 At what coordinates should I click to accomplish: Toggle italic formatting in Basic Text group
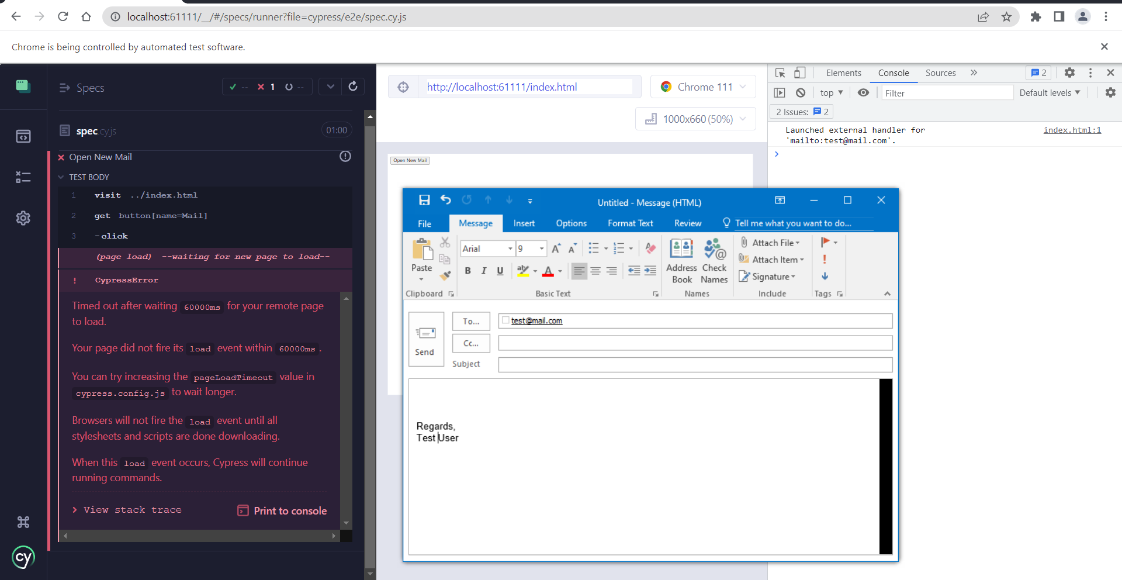point(483,270)
